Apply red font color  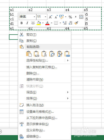click(47, 23)
